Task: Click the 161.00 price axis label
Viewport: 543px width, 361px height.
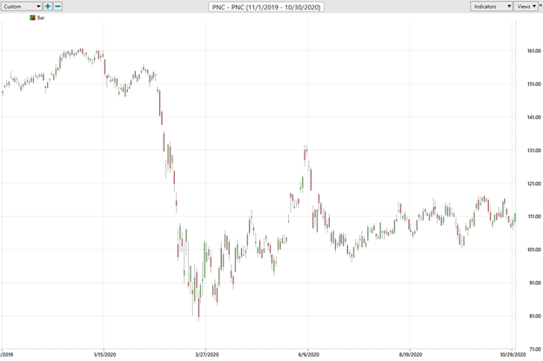Action: click(x=533, y=50)
